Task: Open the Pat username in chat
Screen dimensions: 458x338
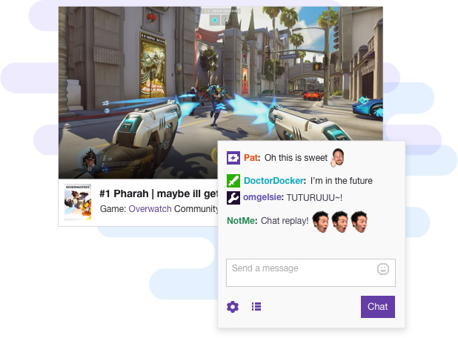Action: pyautogui.click(x=252, y=158)
